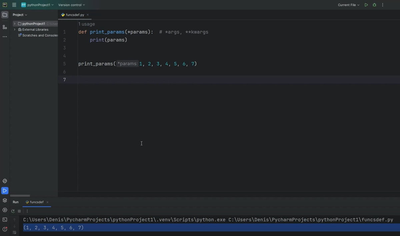Open the Python Console tool window
Image resolution: width=400 pixels, height=236 pixels.
point(5,181)
